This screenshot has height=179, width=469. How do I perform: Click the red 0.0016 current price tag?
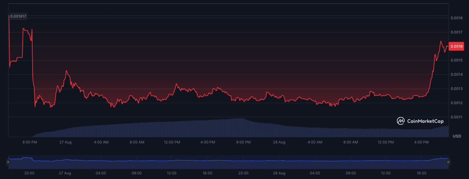click(457, 46)
